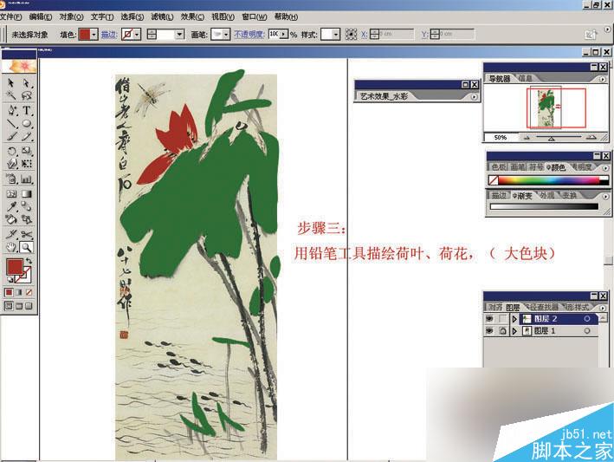Screen dimensions: 614x462
Task: Open the 对象(O) menu
Action: click(71, 16)
